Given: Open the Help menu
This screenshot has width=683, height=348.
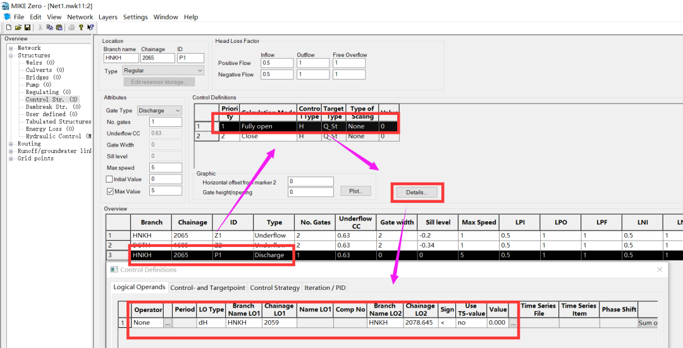Looking at the screenshot, I should click(191, 17).
